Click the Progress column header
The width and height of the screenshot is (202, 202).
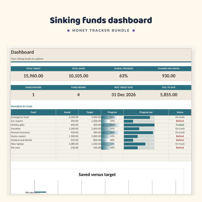[x=112, y=112]
